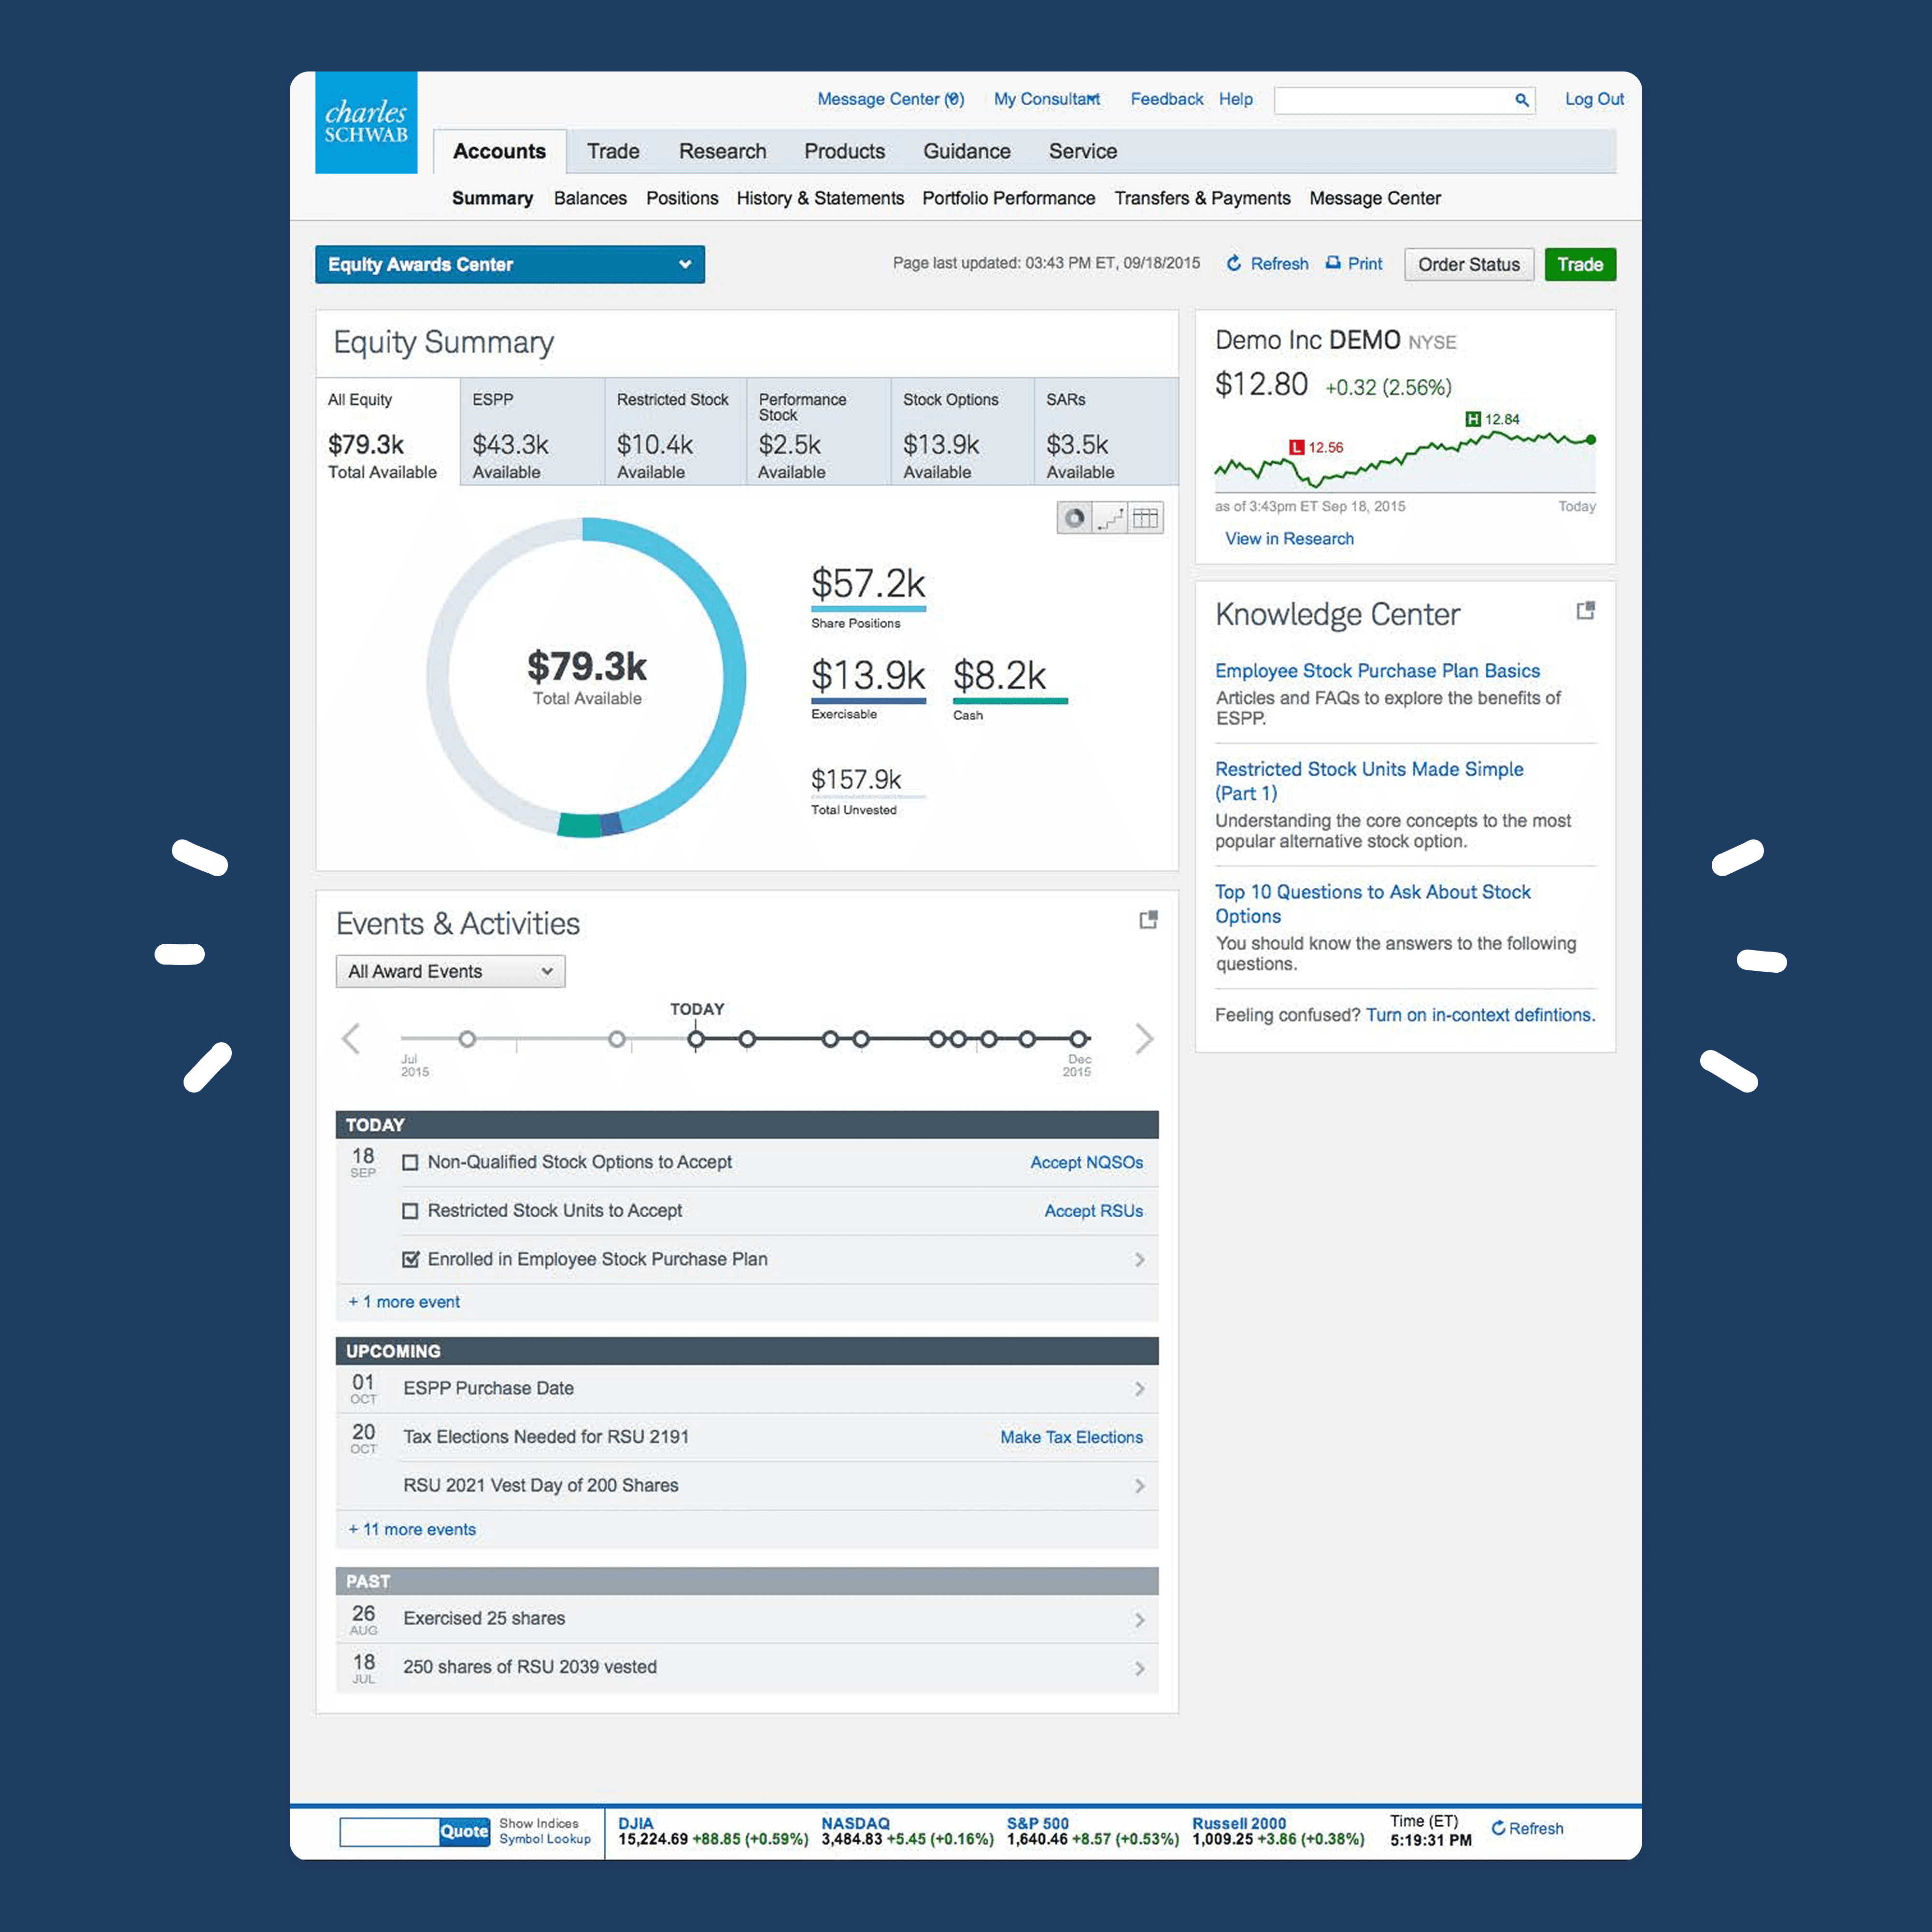1932x1932 pixels.
Task: Check Non-Qualified Stock Options to Accept
Action: (410, 1162)
